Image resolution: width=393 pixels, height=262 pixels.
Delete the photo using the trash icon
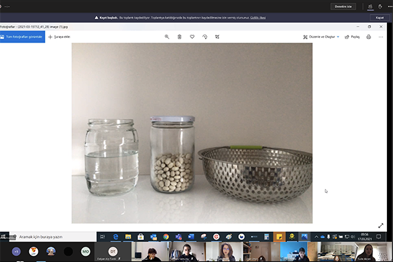180,37
